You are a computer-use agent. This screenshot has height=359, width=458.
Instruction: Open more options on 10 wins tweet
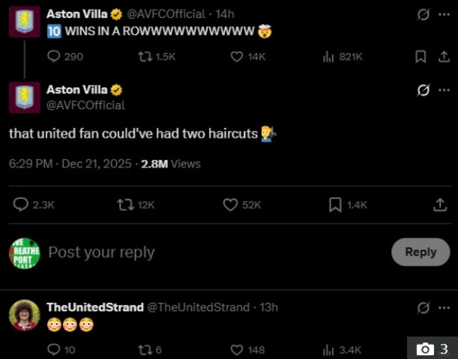443,15
